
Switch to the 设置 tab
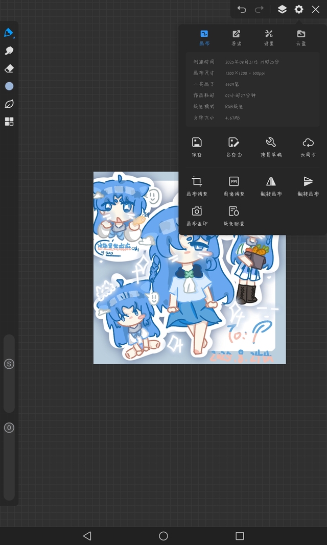(269, 38)
